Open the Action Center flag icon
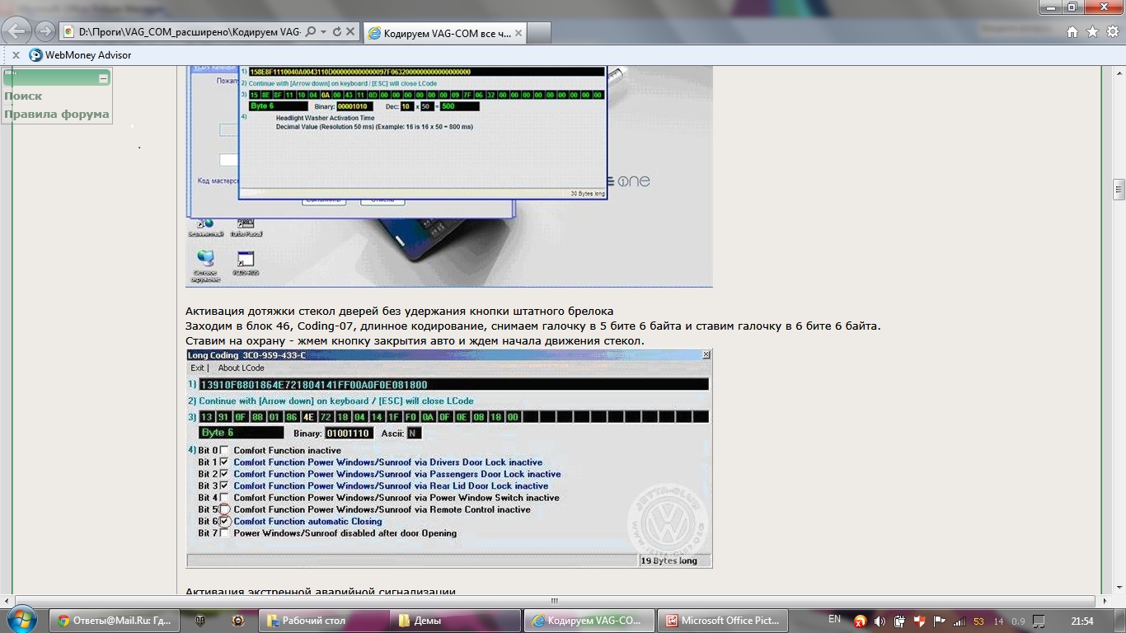 click(x=939, y=621)
